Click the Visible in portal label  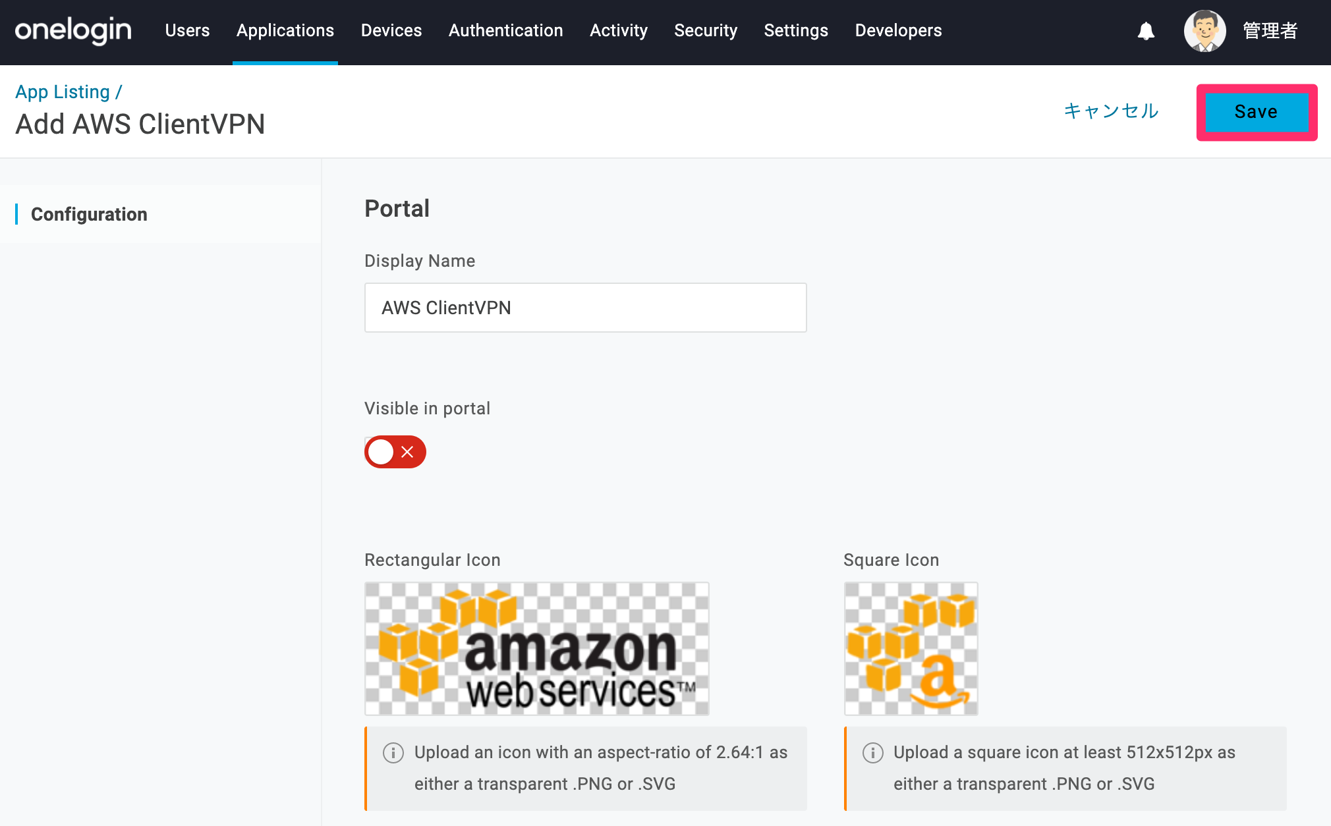tap(428, 408)
